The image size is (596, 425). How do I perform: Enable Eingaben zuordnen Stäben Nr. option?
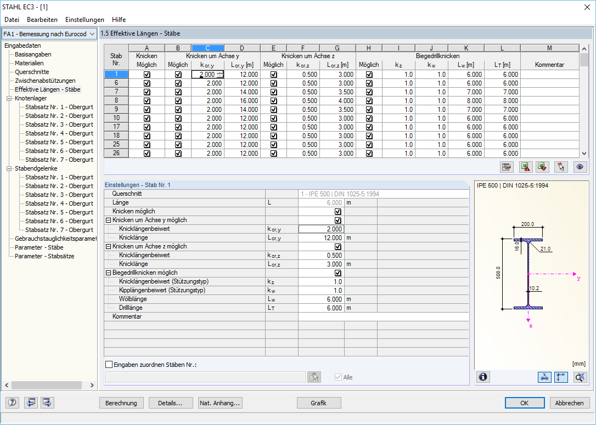pos(108,364)
